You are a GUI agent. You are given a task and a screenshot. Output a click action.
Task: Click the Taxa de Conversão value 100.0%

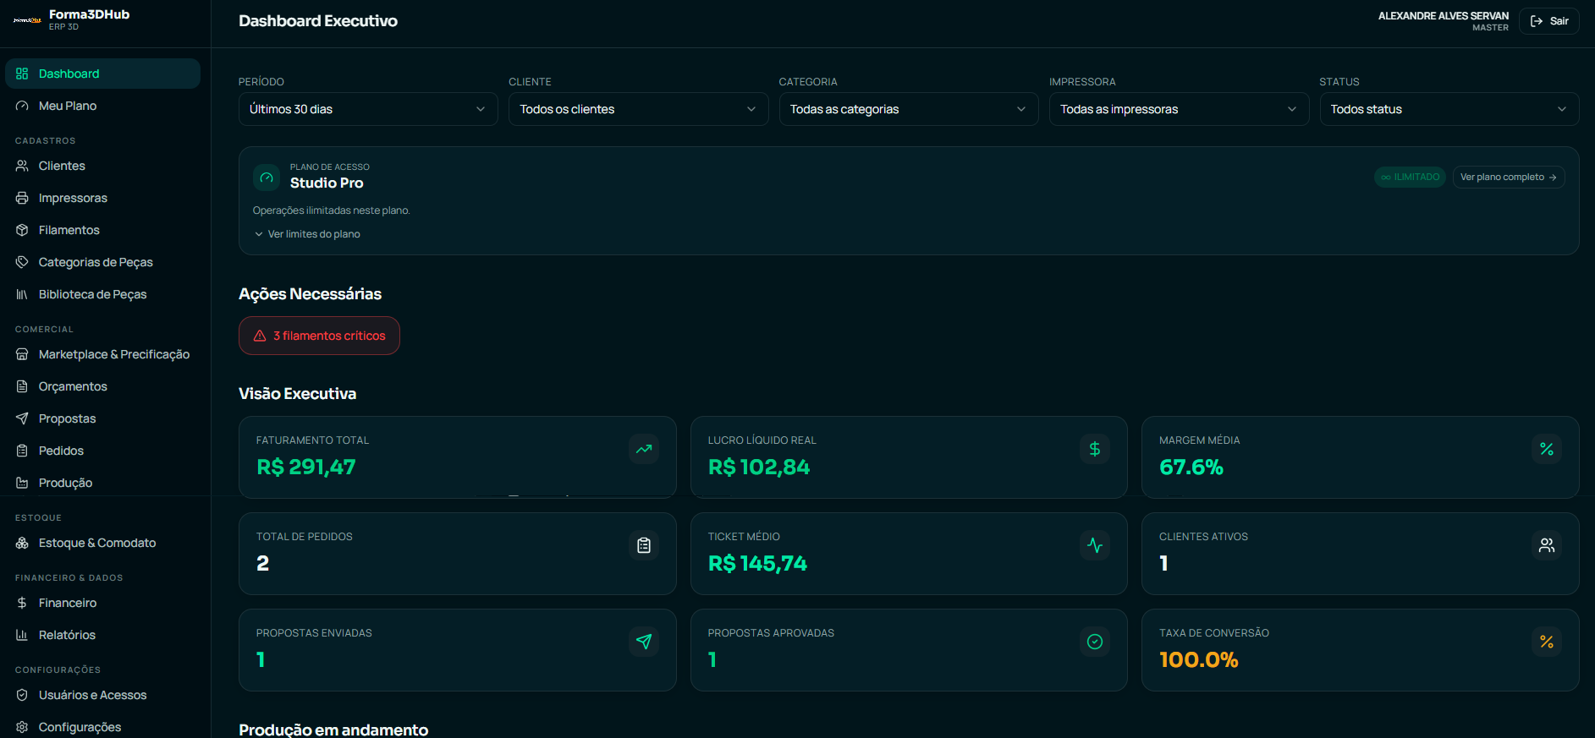(x=1199, y=660)
